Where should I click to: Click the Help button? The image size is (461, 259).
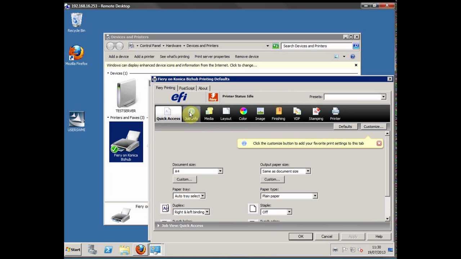pyautogui.click(x=379, y=236)
